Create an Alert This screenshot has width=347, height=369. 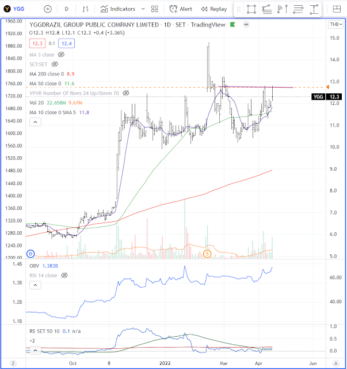pyautogui.click(x=181, y=9)
